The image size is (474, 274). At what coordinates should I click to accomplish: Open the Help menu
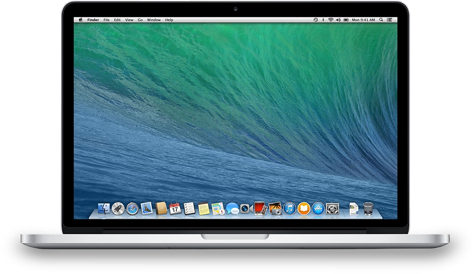pyautogui.click(x=169, y=20)
